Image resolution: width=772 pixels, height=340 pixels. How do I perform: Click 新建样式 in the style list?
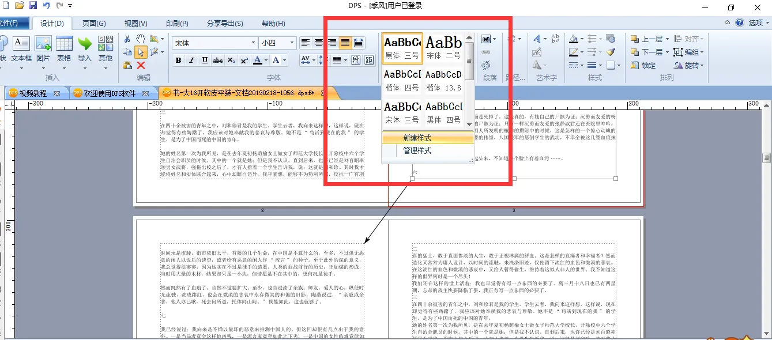tap(417, 138)
